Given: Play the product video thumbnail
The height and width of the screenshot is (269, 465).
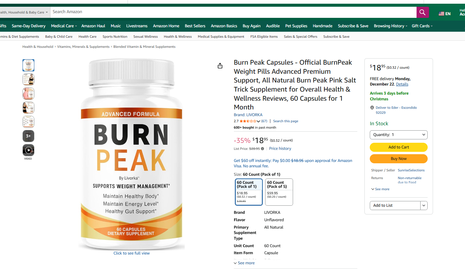Looking at the screenshot, I should click(28, 150).
